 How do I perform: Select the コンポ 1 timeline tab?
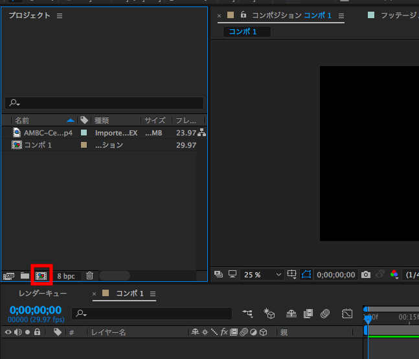(x=130, y=294)
